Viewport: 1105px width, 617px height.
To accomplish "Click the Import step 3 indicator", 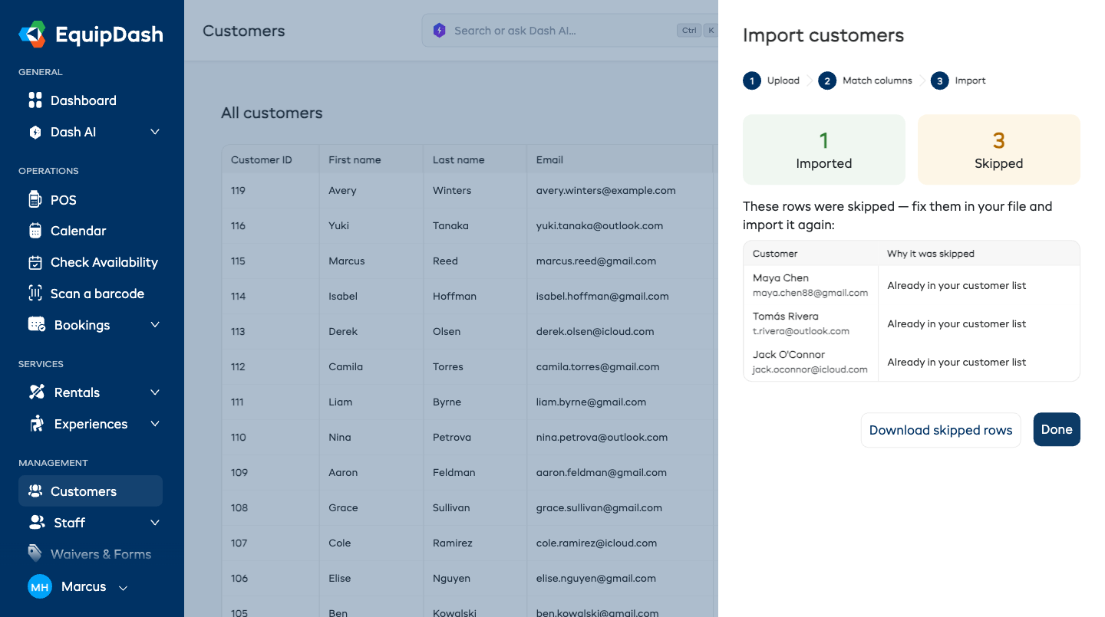I will (x=958, y=80).
